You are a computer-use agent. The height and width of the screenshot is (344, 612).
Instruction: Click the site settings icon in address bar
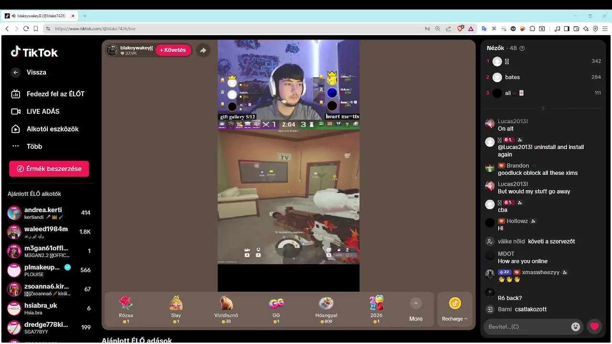point(48,29)
